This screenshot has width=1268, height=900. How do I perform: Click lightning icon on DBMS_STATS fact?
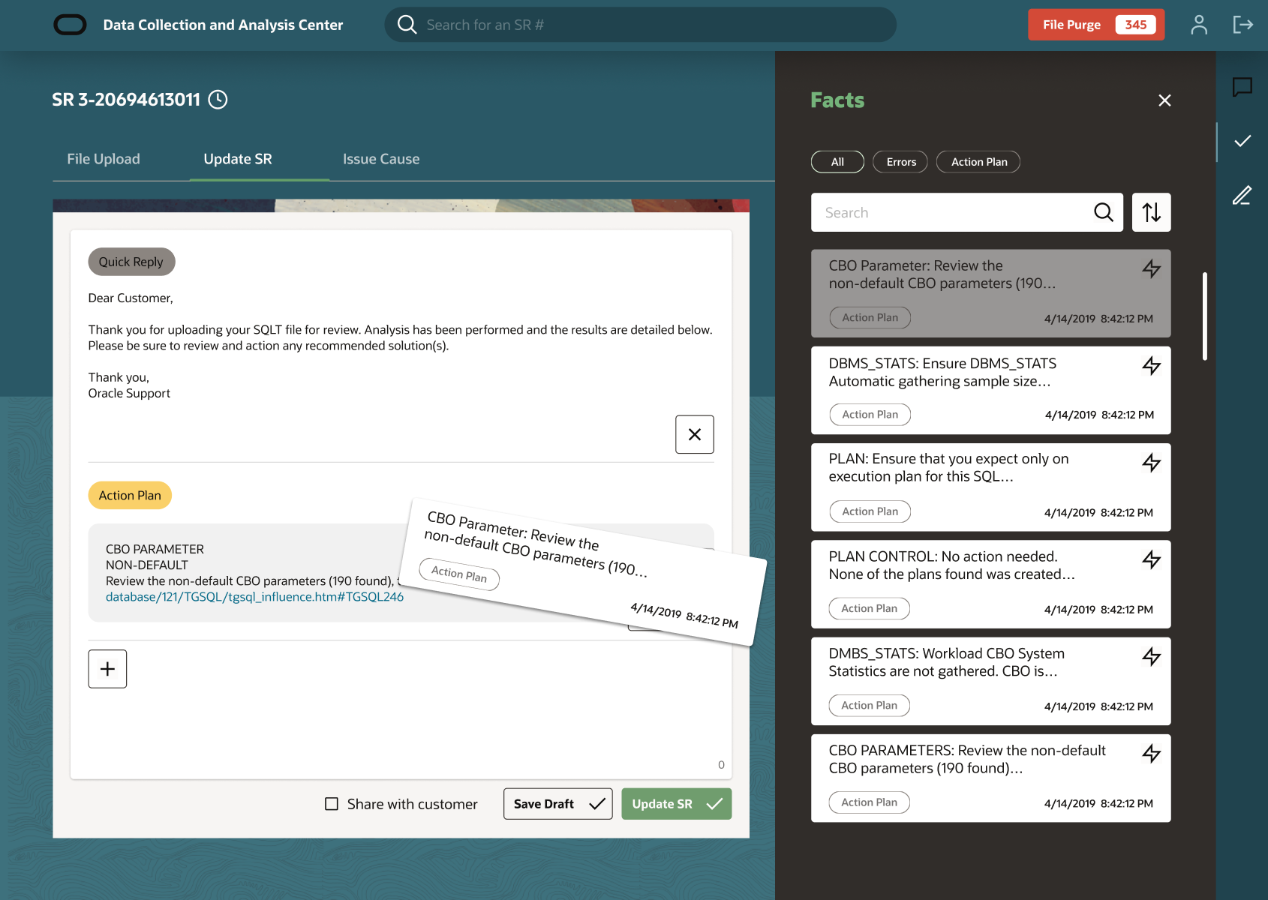coord(1150,367)
